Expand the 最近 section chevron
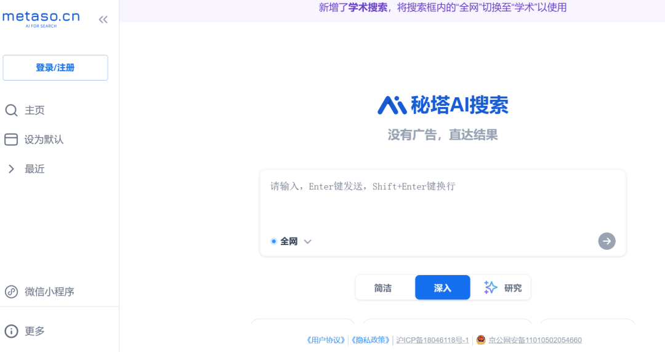Viewport: 665px width, 352px height. (x=12, y=169)
